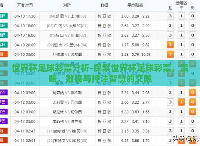This screenshot has width=200, height=146.
Task: Open 亚 link for 阿森纳 VS 那不勒
Action: click(104, 93)
